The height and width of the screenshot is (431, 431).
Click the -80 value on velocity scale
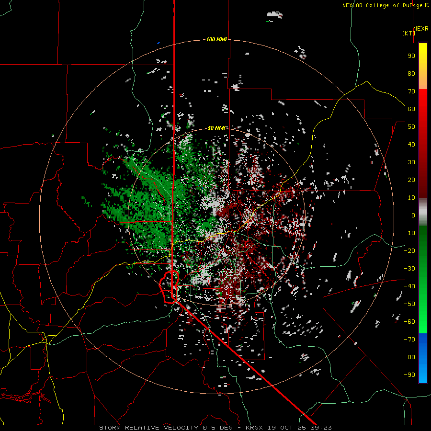pos(409,357)
